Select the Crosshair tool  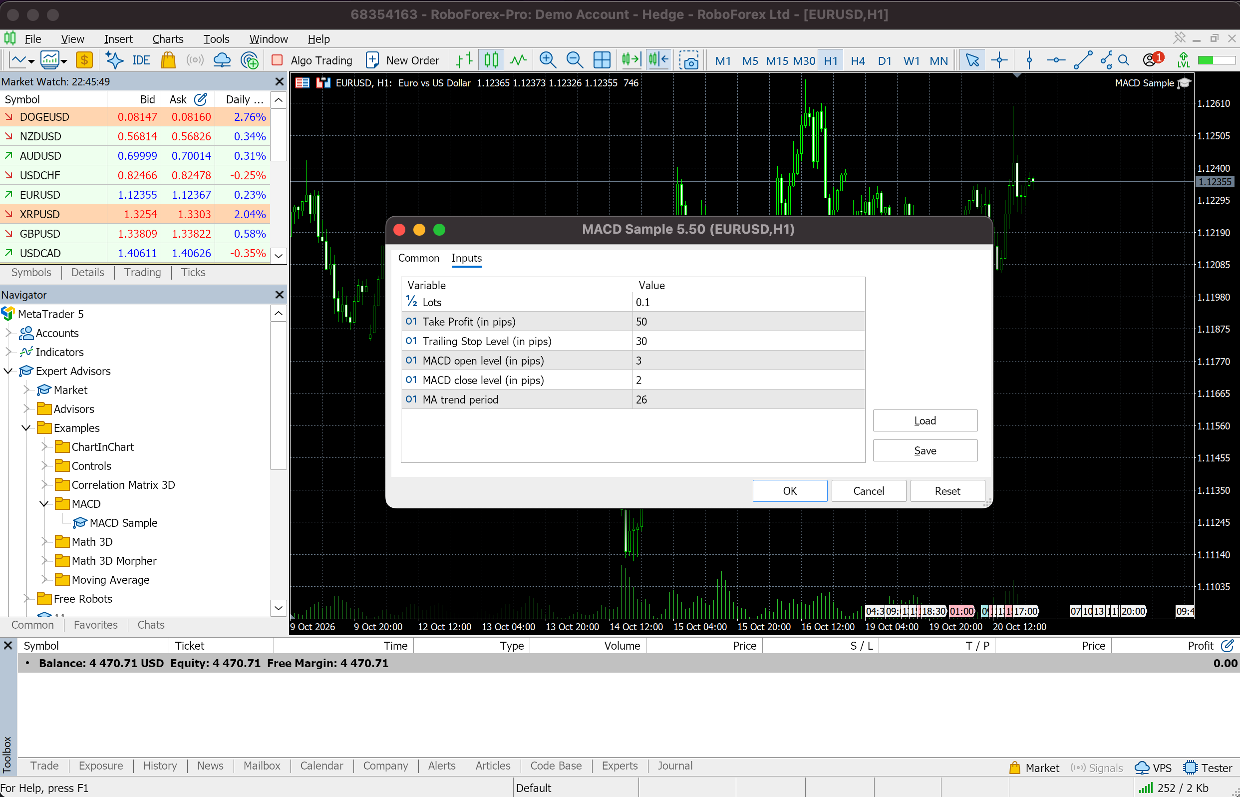click(999, 60)
